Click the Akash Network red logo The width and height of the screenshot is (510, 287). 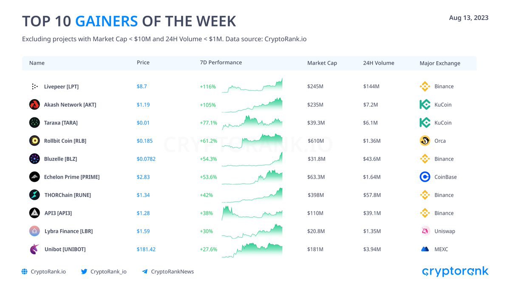tap(34, 105)
